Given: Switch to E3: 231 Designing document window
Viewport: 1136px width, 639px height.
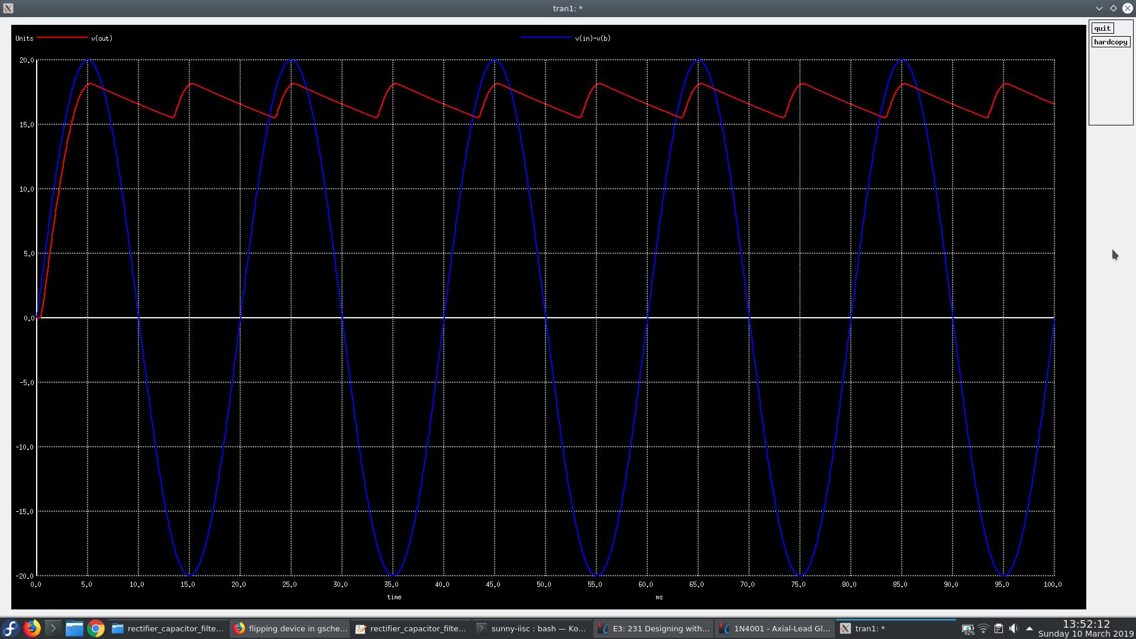Looking at the screenshot, I should tap(653, 628).
